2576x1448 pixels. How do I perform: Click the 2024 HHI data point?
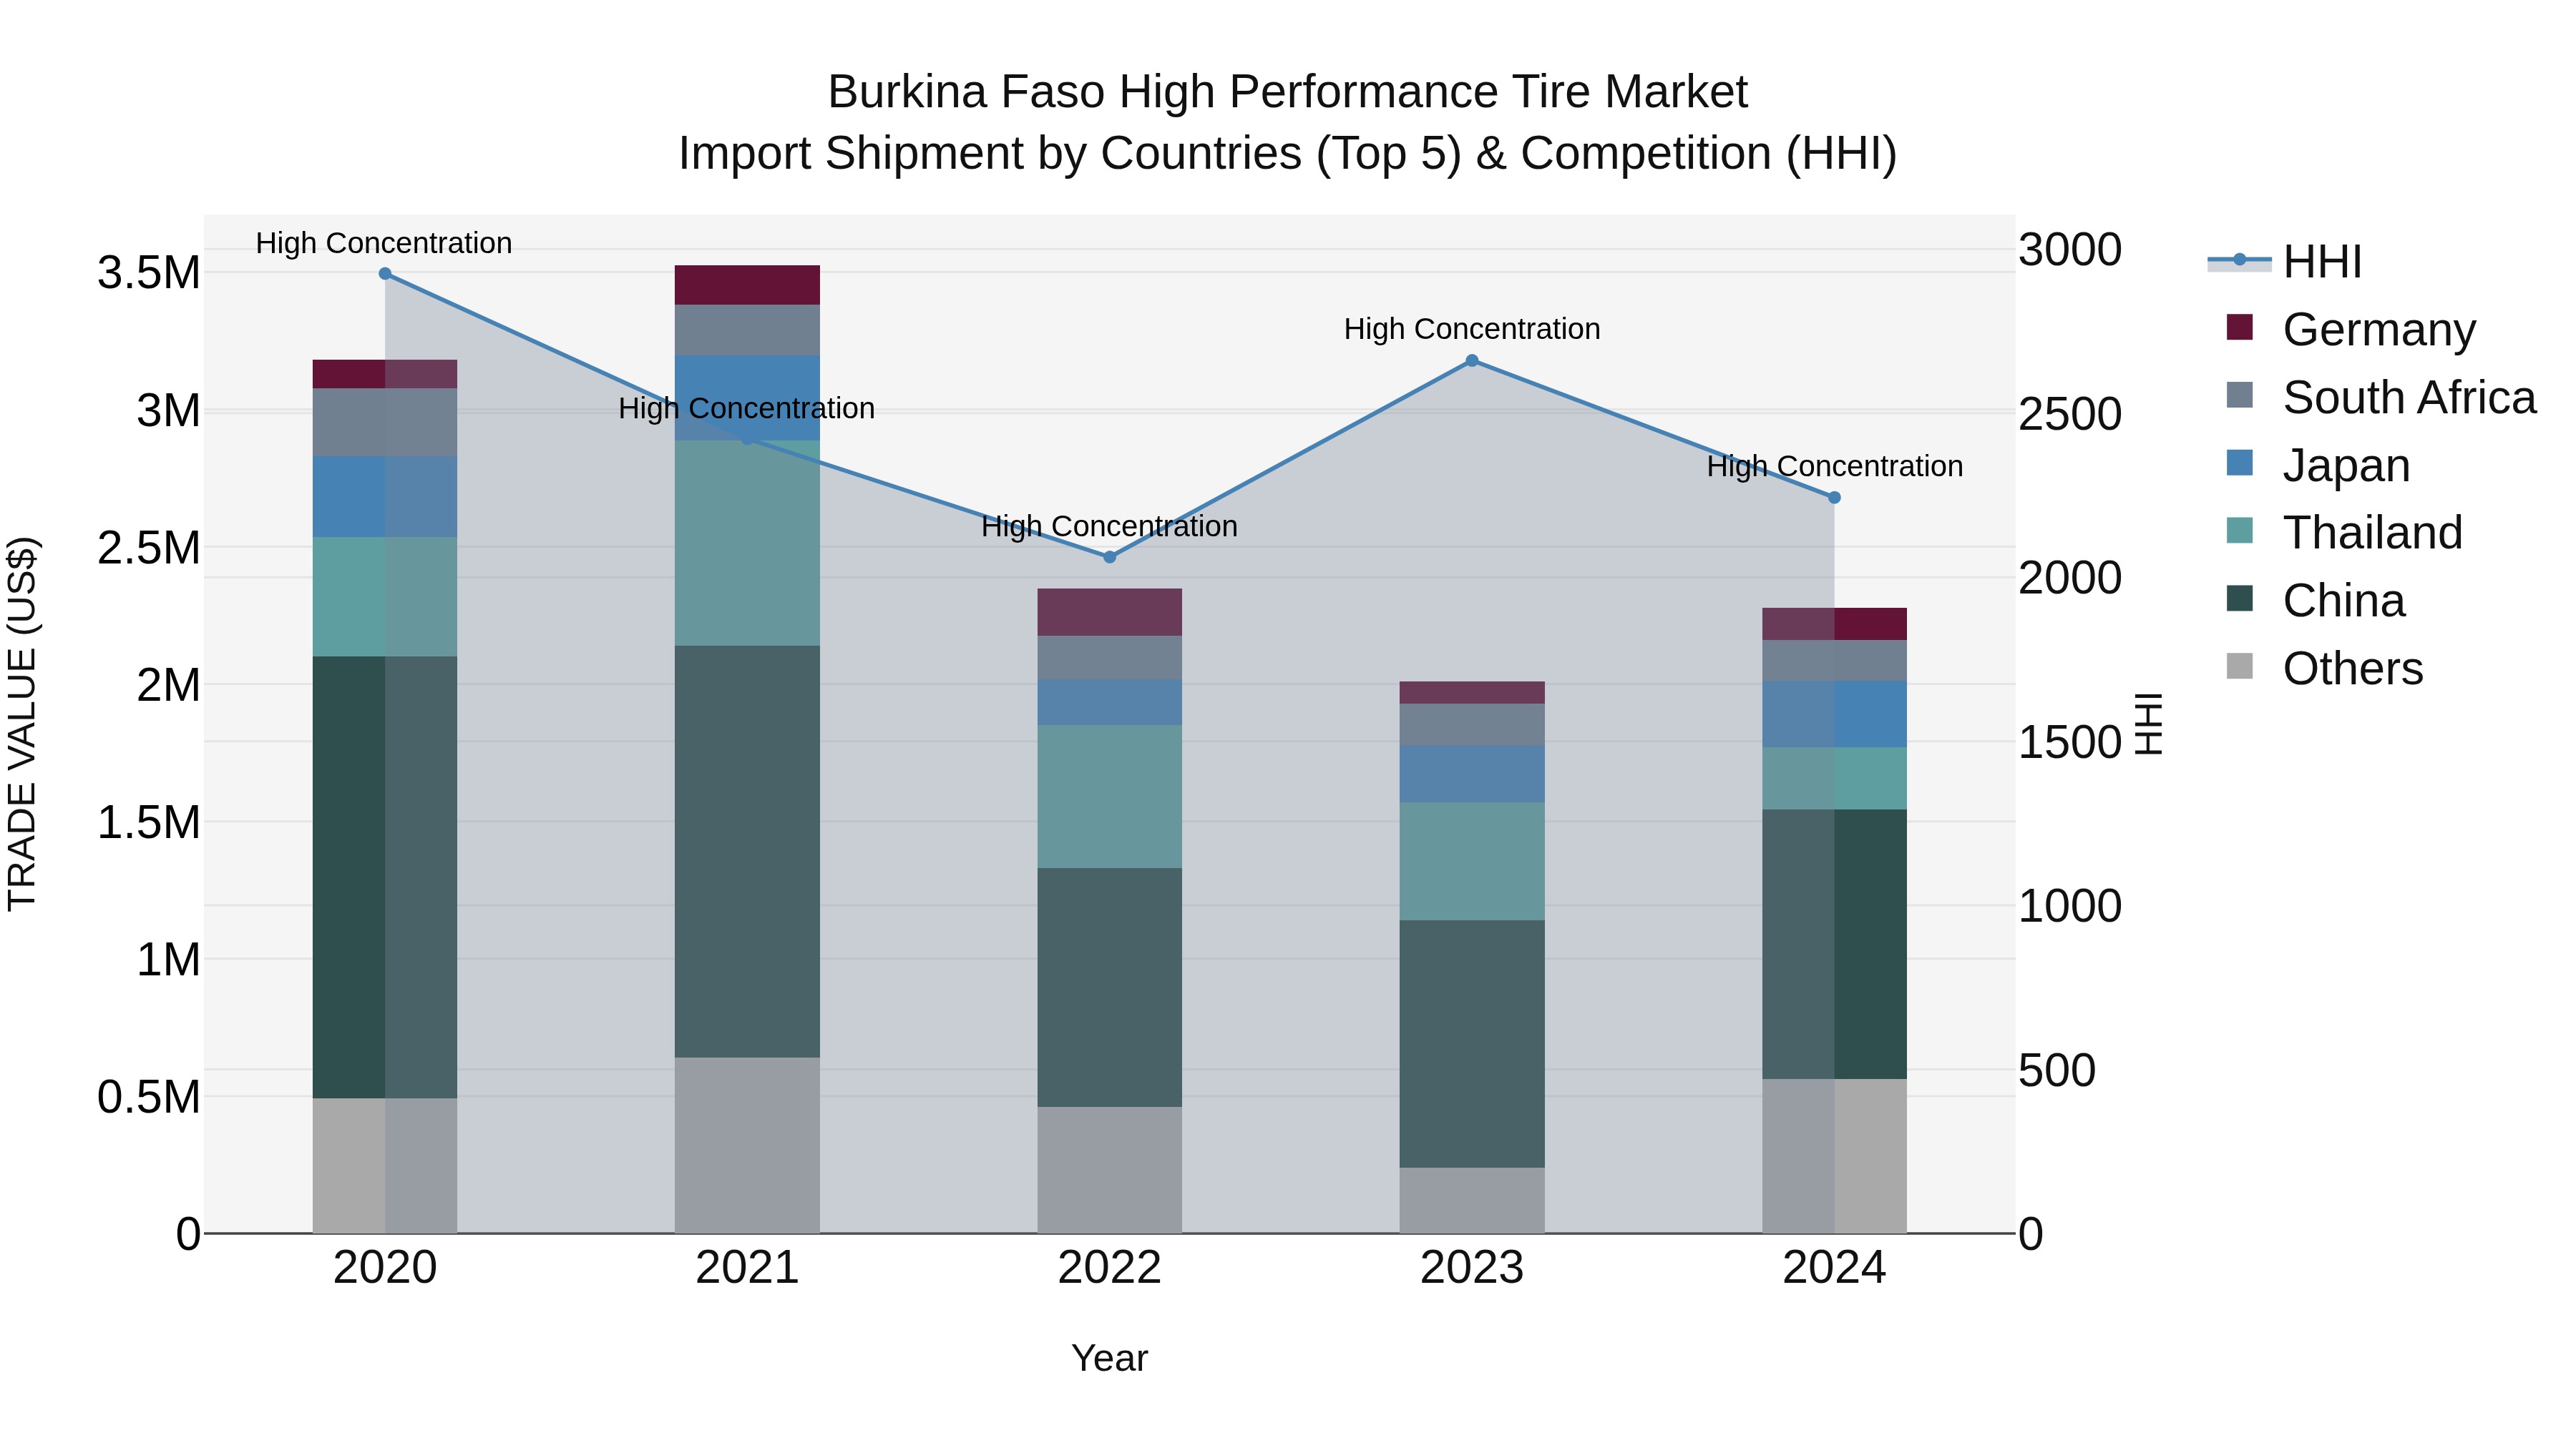coord(1834,498)
